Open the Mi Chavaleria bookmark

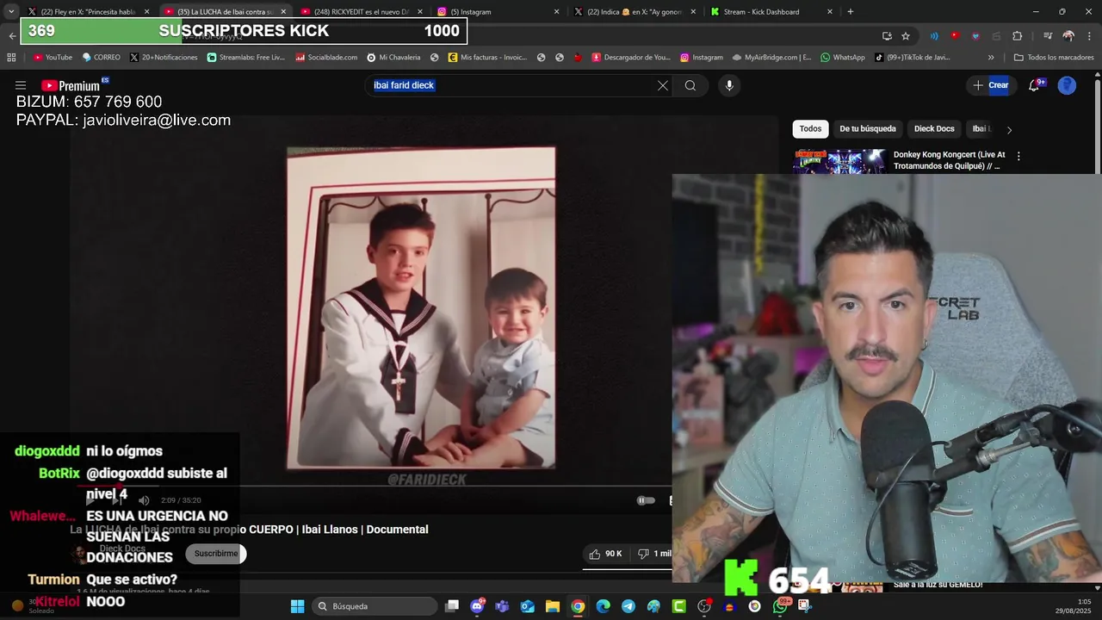pos(393,58)
